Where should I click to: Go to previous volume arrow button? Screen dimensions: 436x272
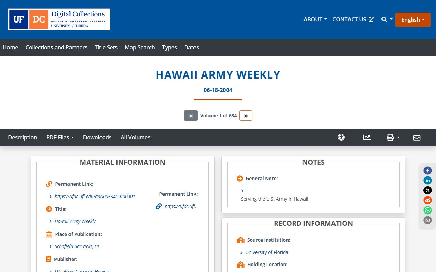(190, 116)
